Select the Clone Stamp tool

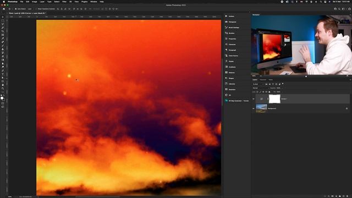3,49
